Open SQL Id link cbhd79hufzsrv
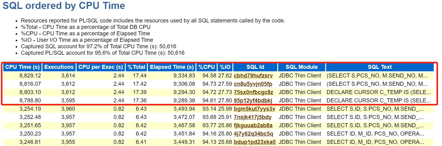 (253, 76)
